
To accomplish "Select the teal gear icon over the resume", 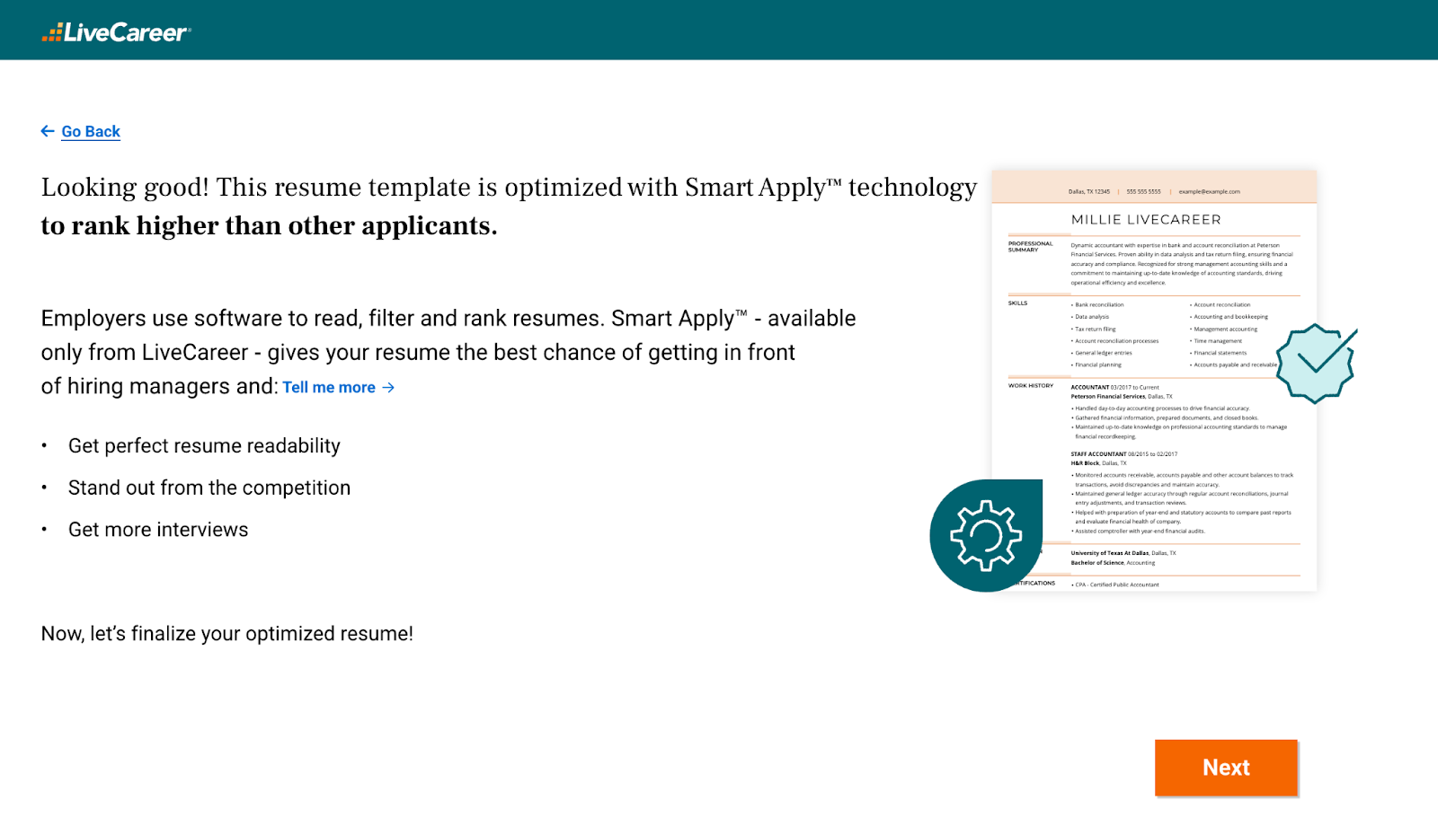I will [x=987, y=536].
